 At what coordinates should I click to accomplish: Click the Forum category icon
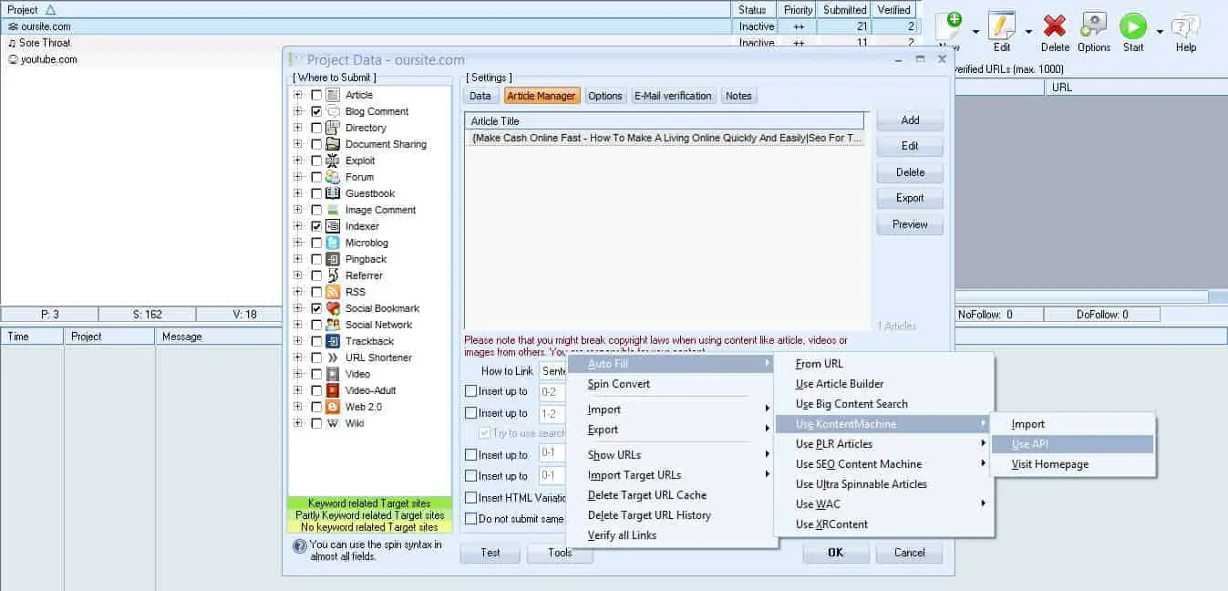[x=333, y=177]
